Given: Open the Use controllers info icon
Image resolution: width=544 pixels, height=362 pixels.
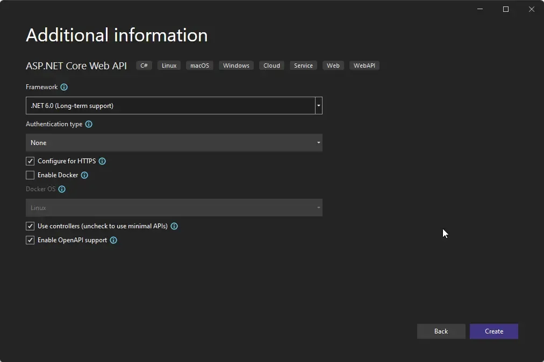Looking at the screenshot, I should pyautogui.click(x=174, y=226).
